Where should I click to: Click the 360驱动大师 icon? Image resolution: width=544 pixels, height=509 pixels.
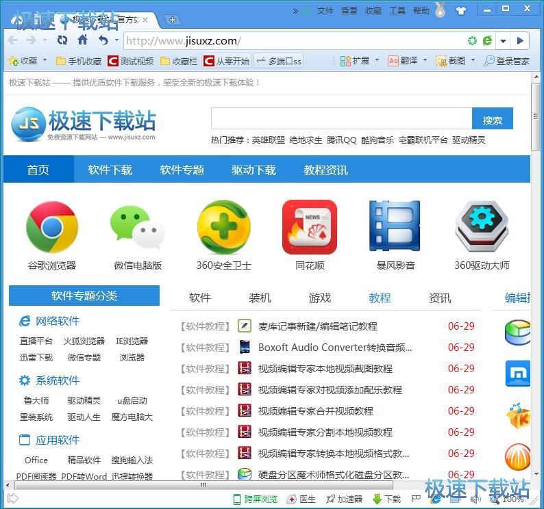tap(482, 227)
